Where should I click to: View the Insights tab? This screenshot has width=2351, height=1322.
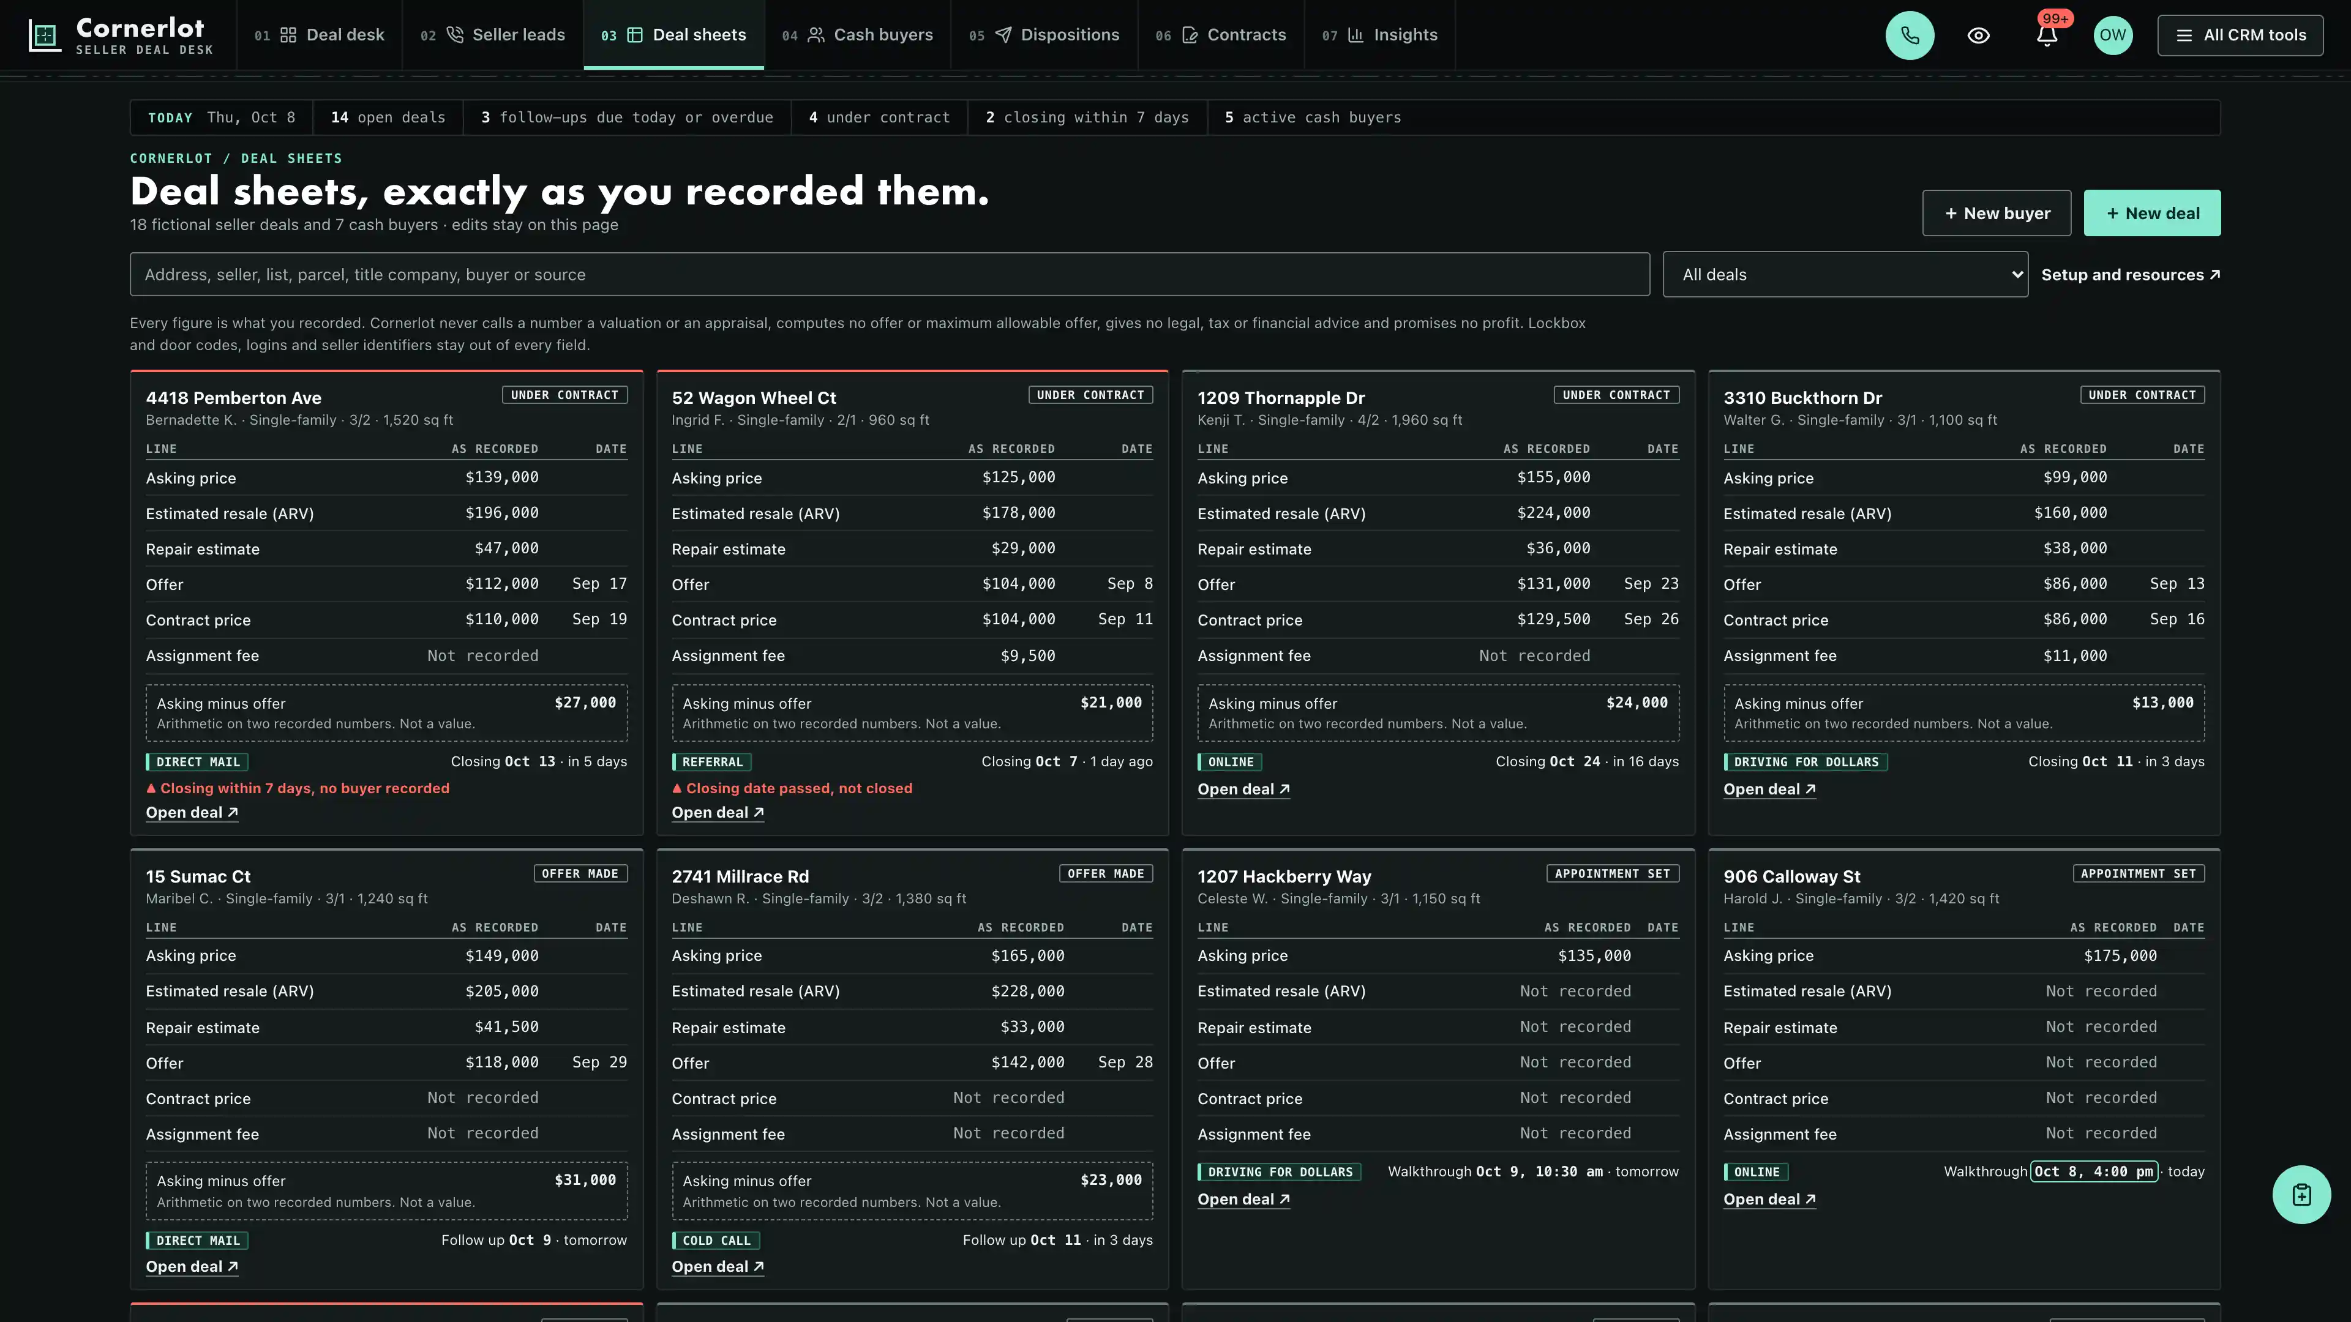click(x=1379, y=35)
